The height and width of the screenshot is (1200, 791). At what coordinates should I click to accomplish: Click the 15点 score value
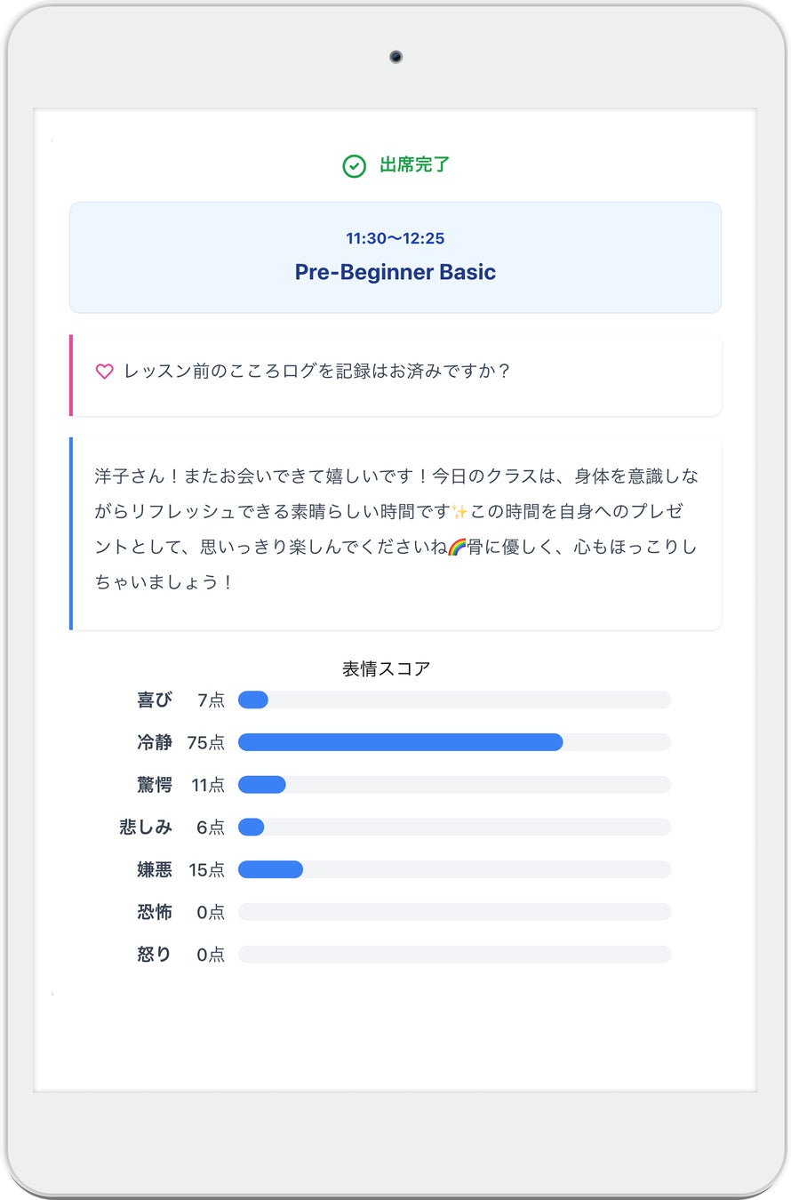(206, 870)
